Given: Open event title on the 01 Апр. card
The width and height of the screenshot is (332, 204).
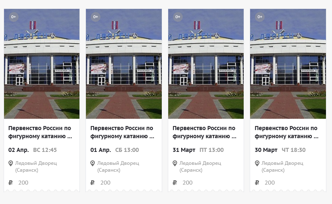Looking at the screenshot, I should point(122,132).
